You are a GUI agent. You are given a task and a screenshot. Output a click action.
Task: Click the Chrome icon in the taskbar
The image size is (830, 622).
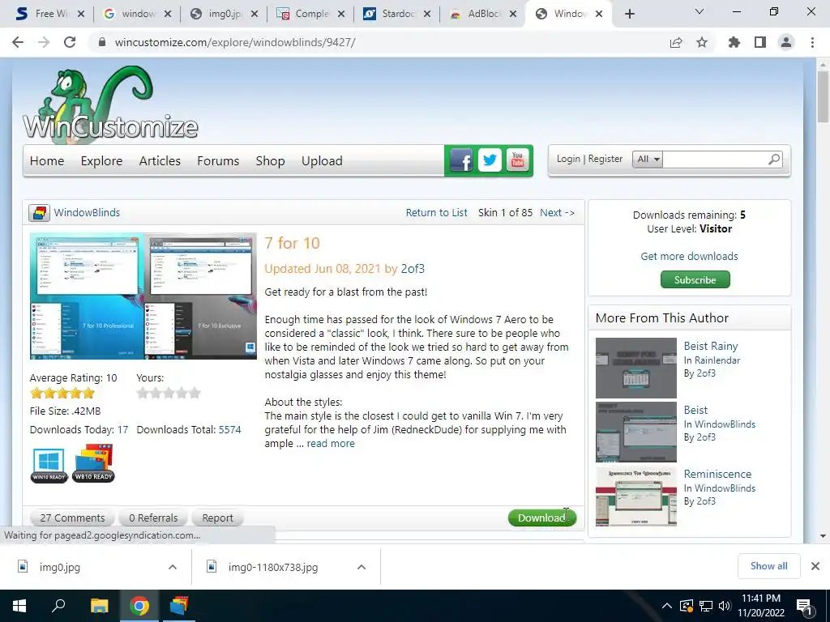(139, 606)
